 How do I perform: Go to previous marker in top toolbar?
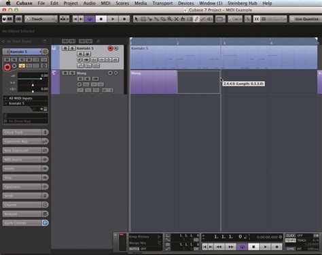point(75,19)
